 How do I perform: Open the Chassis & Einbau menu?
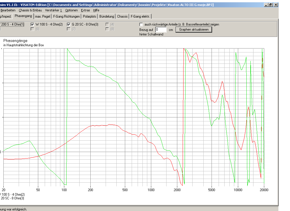tap(30, 10)
